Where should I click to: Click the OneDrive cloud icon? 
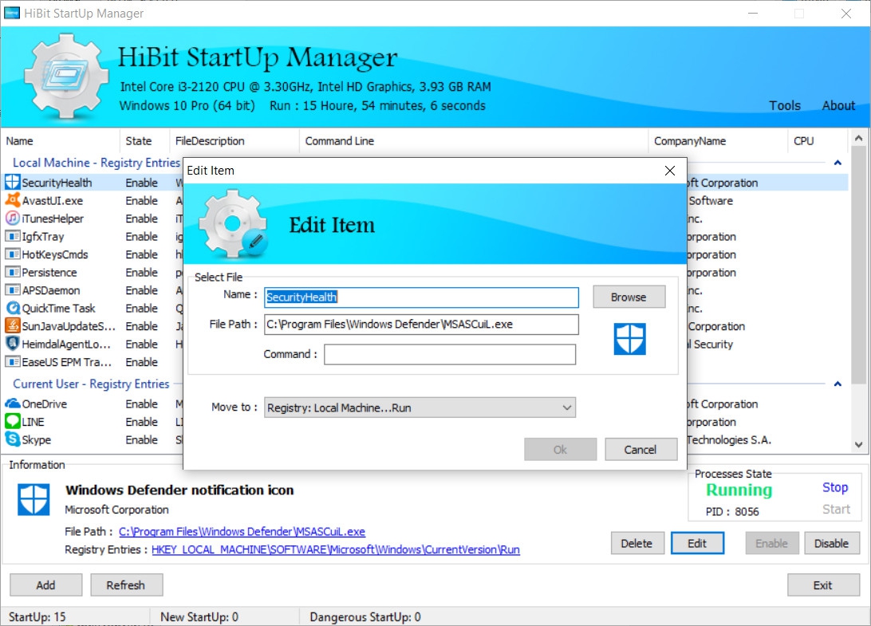[x=12, y=404]
